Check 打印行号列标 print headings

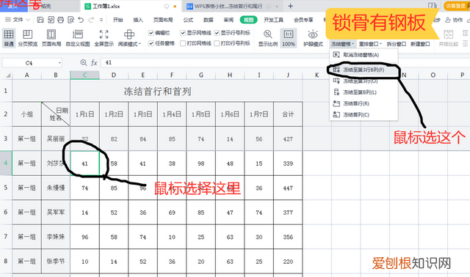[x=217, y=43]
